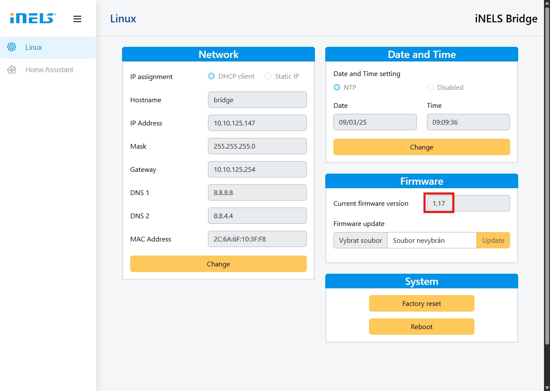Click the vertical page scrollbar
The height and width of the screenshot is (391, 550).
pyautogui.click(x=547, y=172)
